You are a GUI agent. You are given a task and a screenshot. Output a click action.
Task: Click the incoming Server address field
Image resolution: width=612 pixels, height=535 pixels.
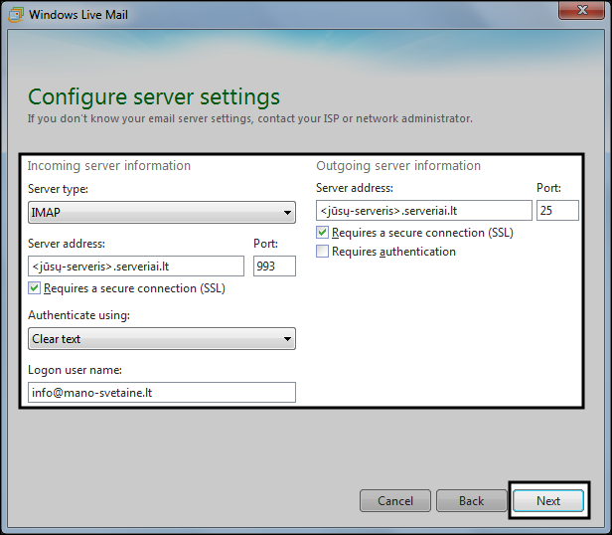(136, 266)
